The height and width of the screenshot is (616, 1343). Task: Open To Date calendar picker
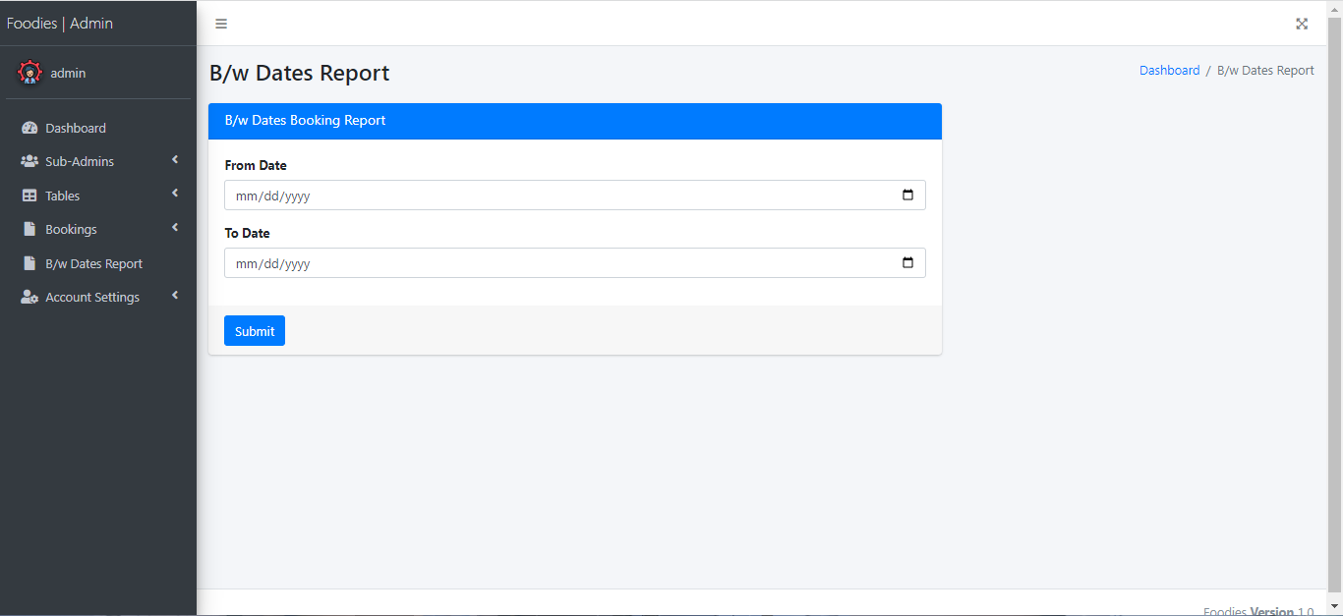(907, 262)
